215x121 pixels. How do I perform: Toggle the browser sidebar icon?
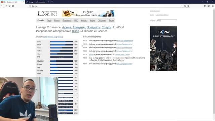coord(209,6)
